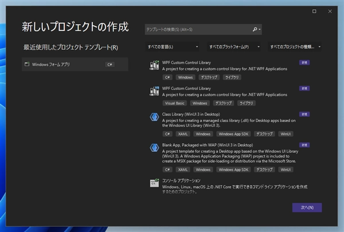Viewport: 344px width, 232px height.
Task: Click the Windows App SDK tag under Class Library
Action: point(233,134)
